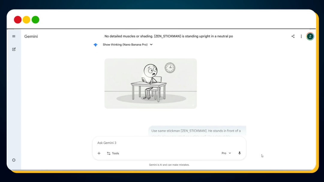Image resolution: width=324 pixels, height=182 pixels.
Task: Click the 'Gemini is AI' disclaimer text
Action: (169, 165)
